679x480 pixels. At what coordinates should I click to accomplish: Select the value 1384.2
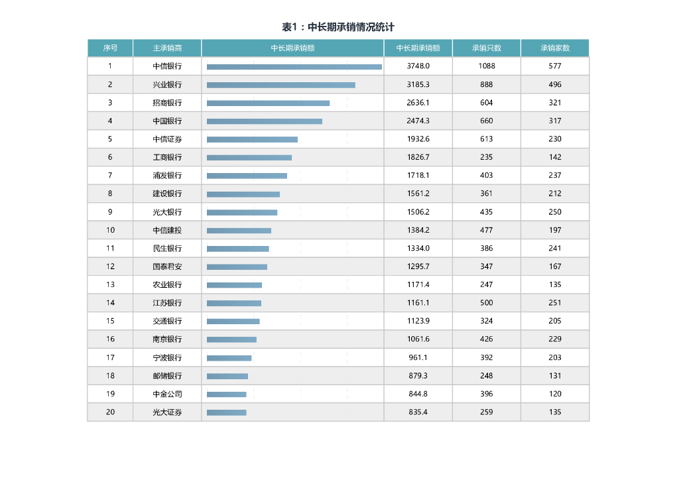[x=418, y=230]
